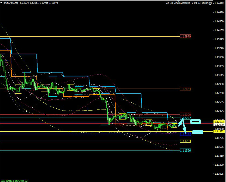Click the white 1.12079 current price tag

[219, 125]
